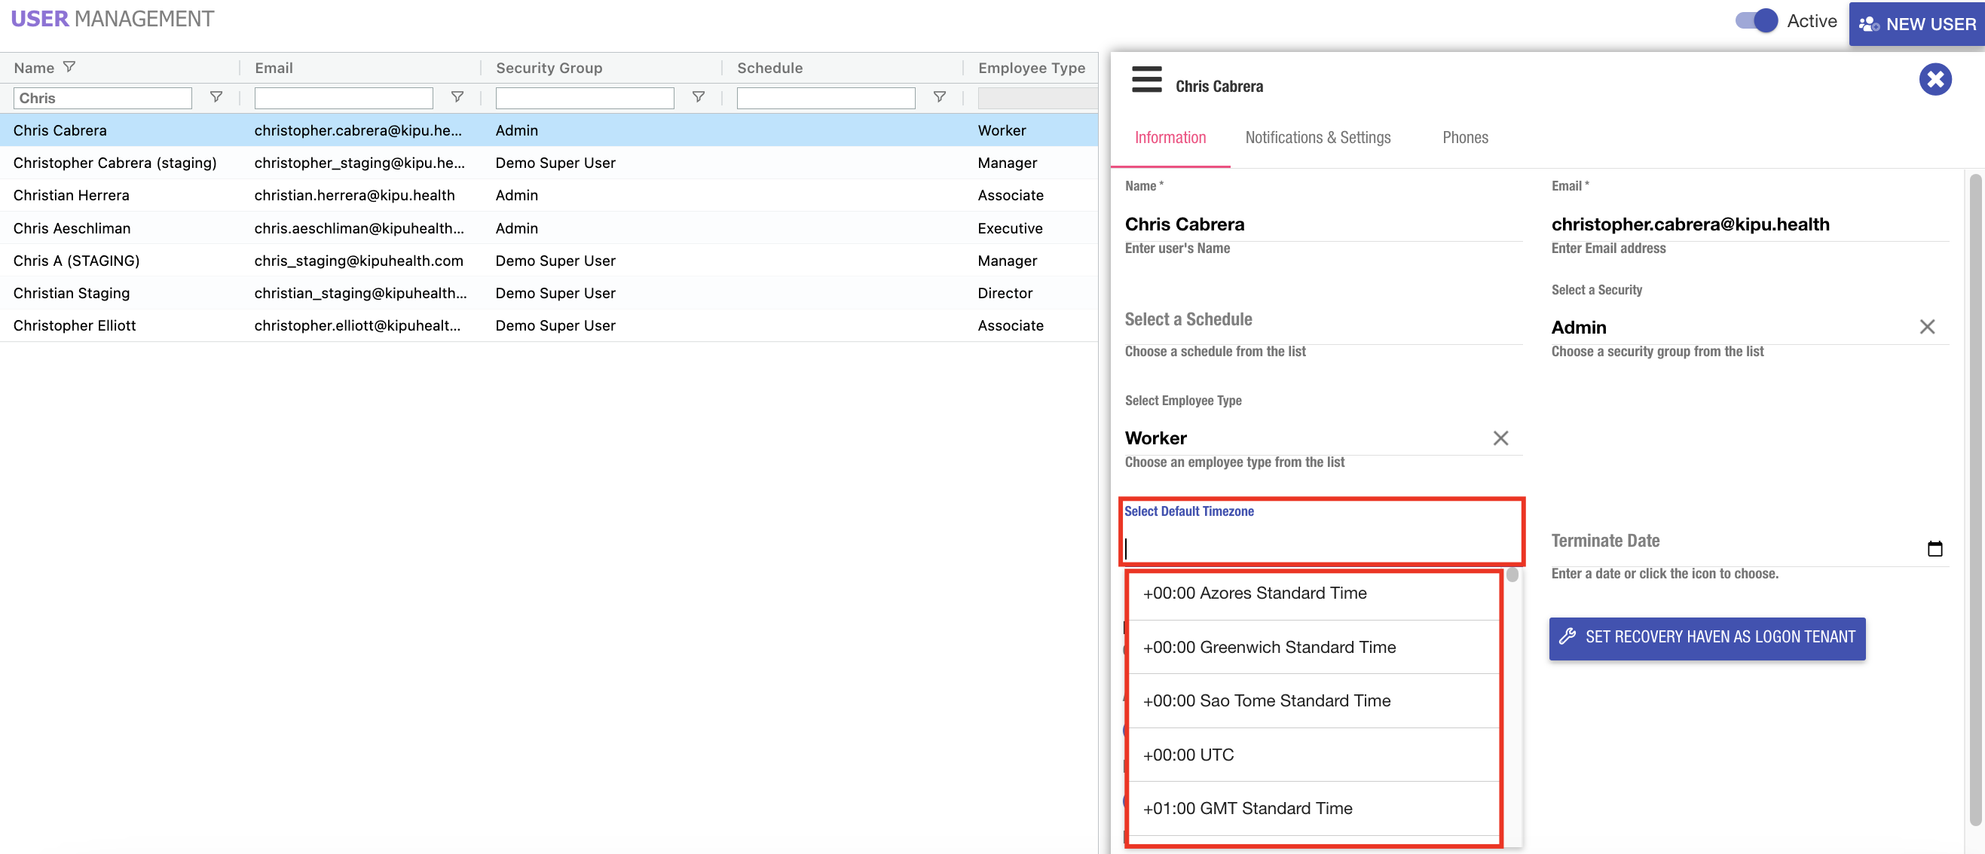1985x854 pixels.
Task: Select +00:00 UTC from the timezone list
Action: tap(1188, 755)
